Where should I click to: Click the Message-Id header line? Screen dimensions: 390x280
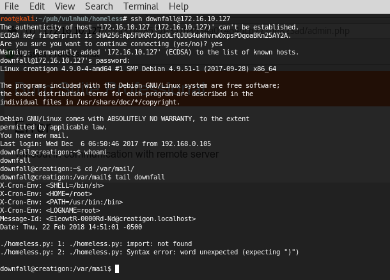click(x=98, y=218)
